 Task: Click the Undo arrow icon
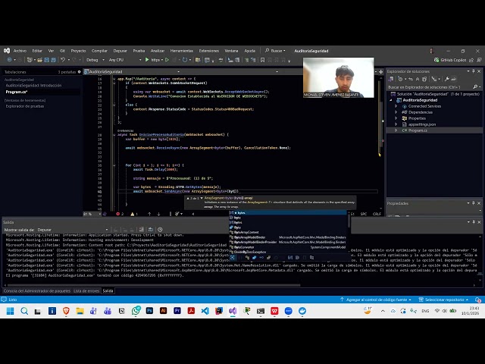(63, 60)
